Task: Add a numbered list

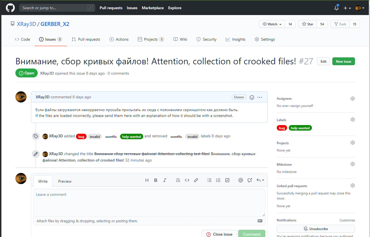Action: click(218, 180)
